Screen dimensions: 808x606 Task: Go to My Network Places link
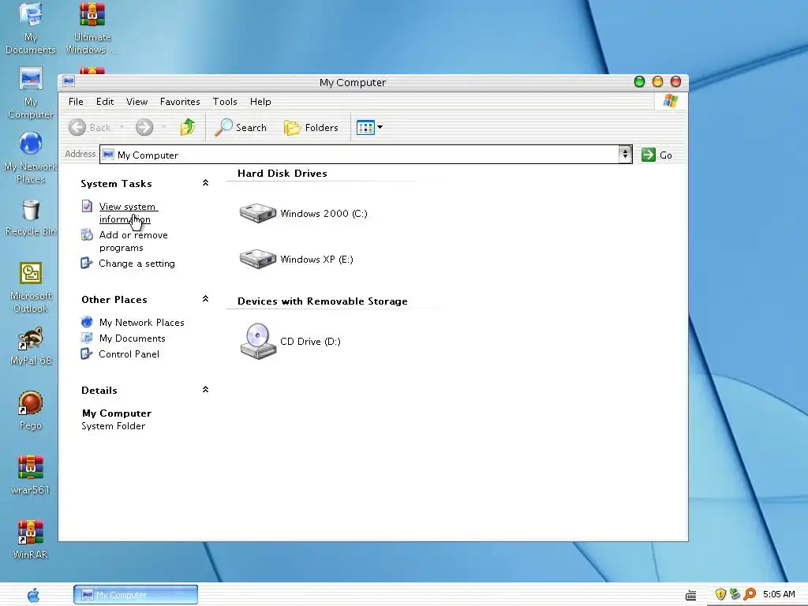click(x=142, y=323)
